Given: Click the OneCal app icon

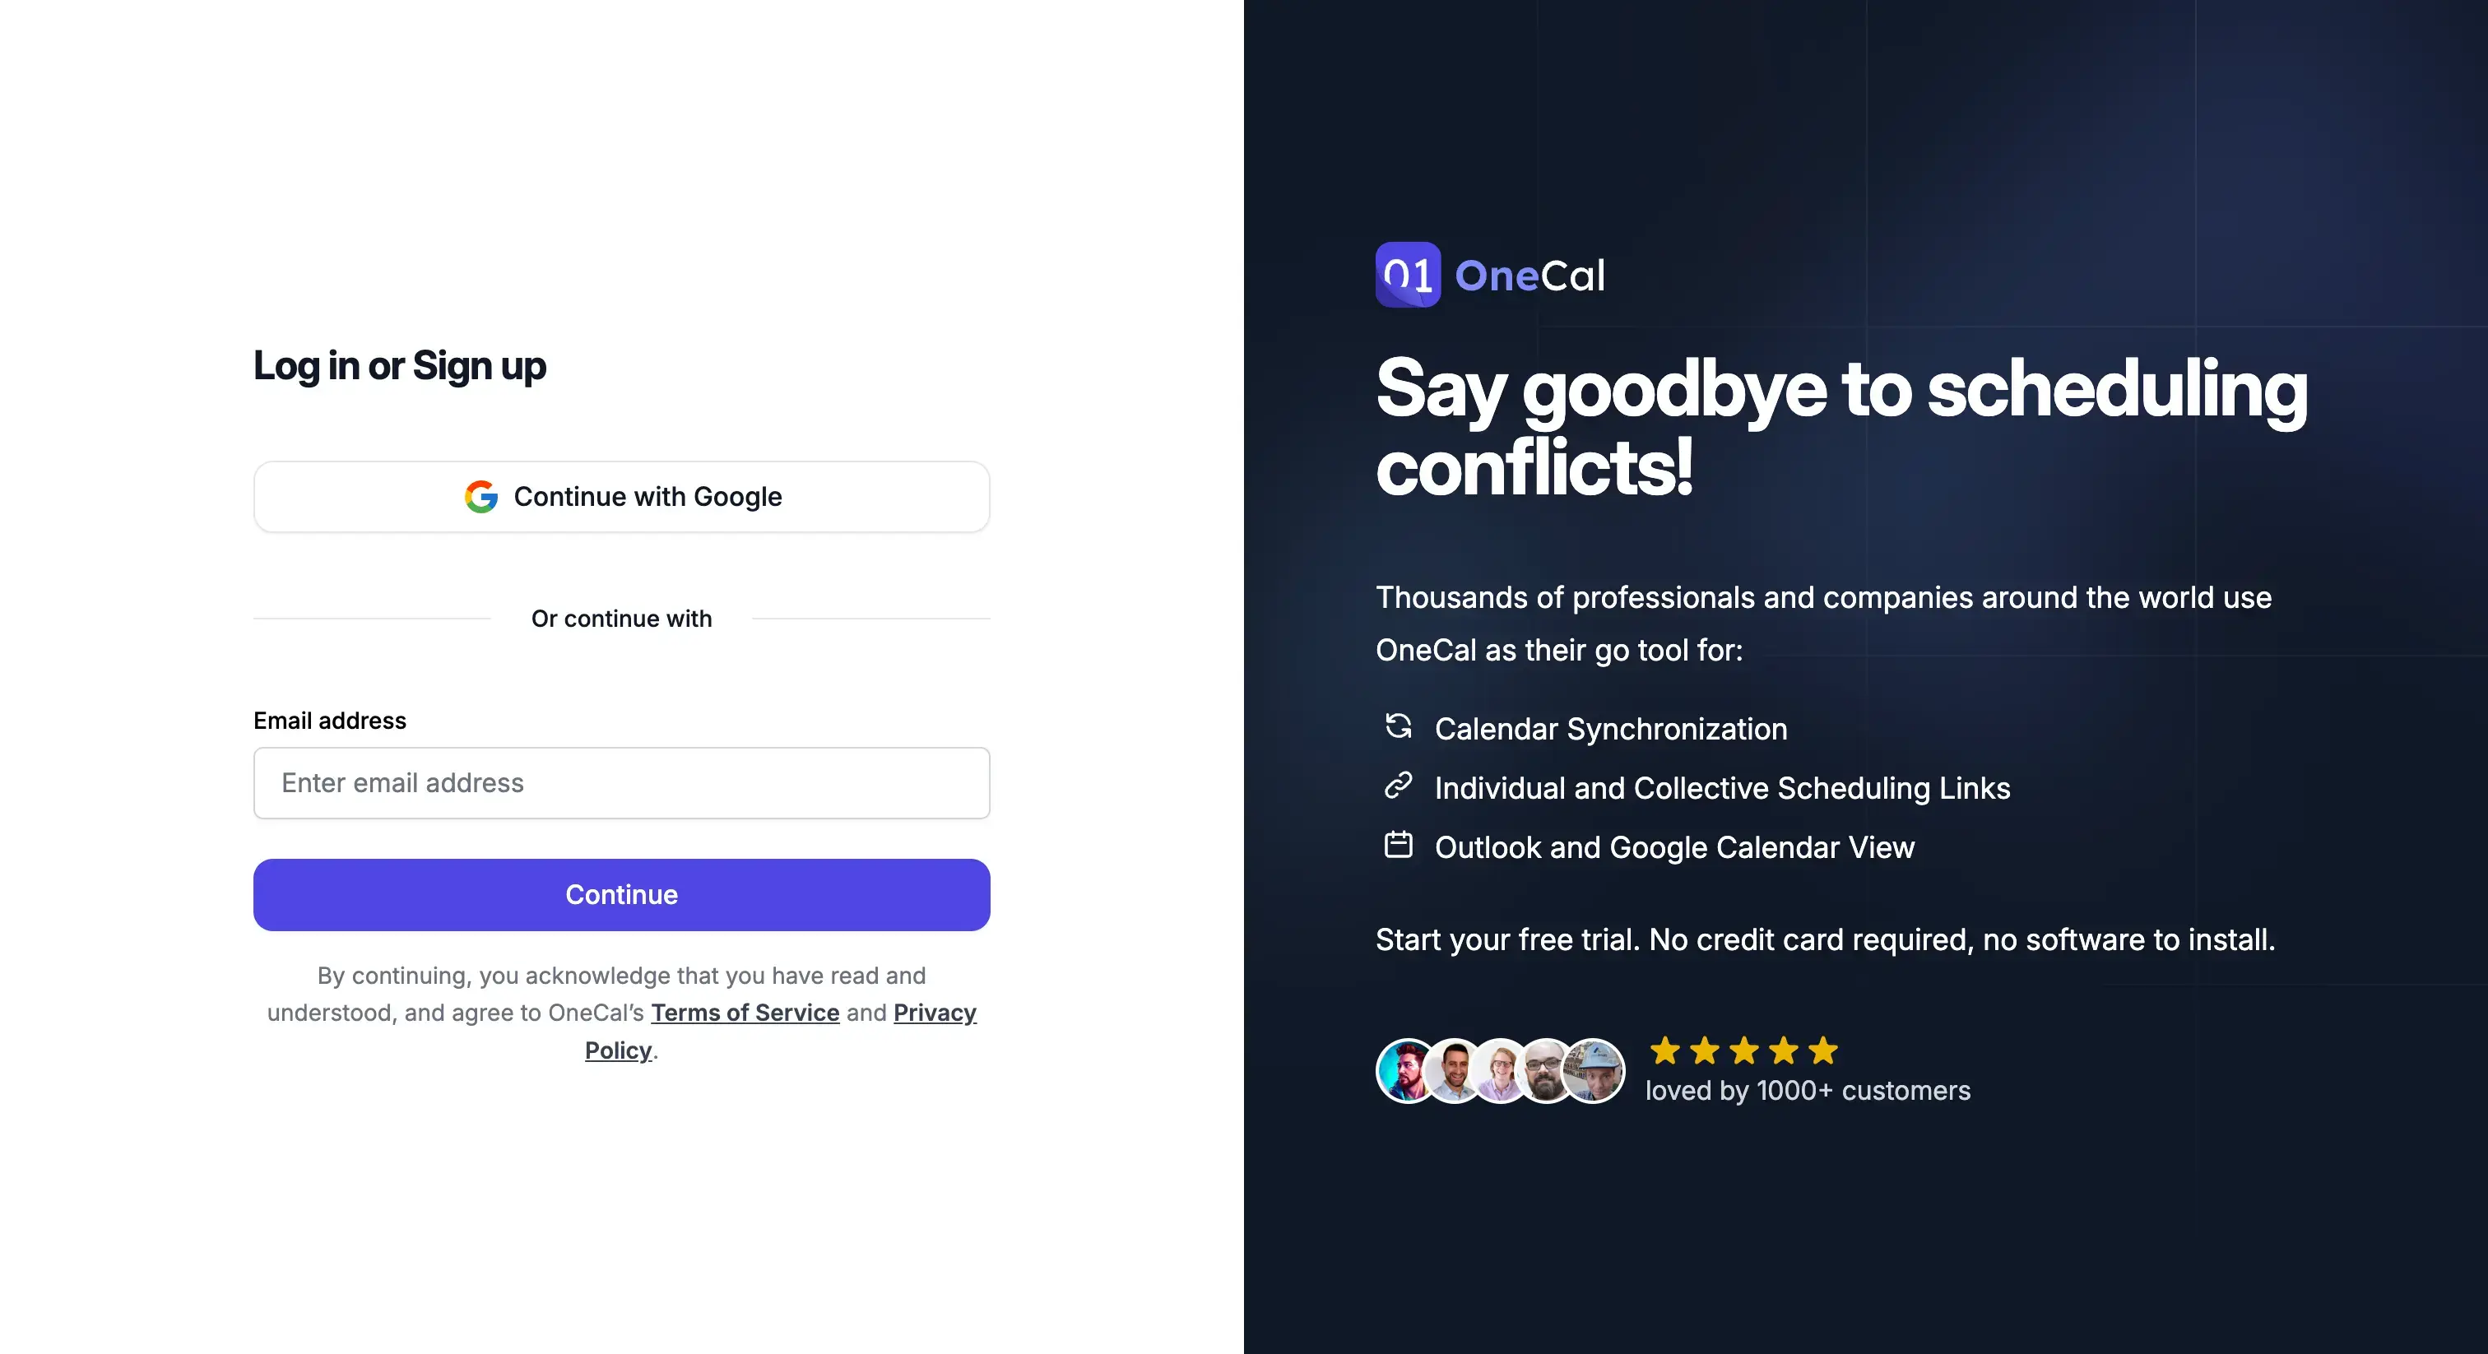Looking at the screenshot, I should coord(1406,273).
